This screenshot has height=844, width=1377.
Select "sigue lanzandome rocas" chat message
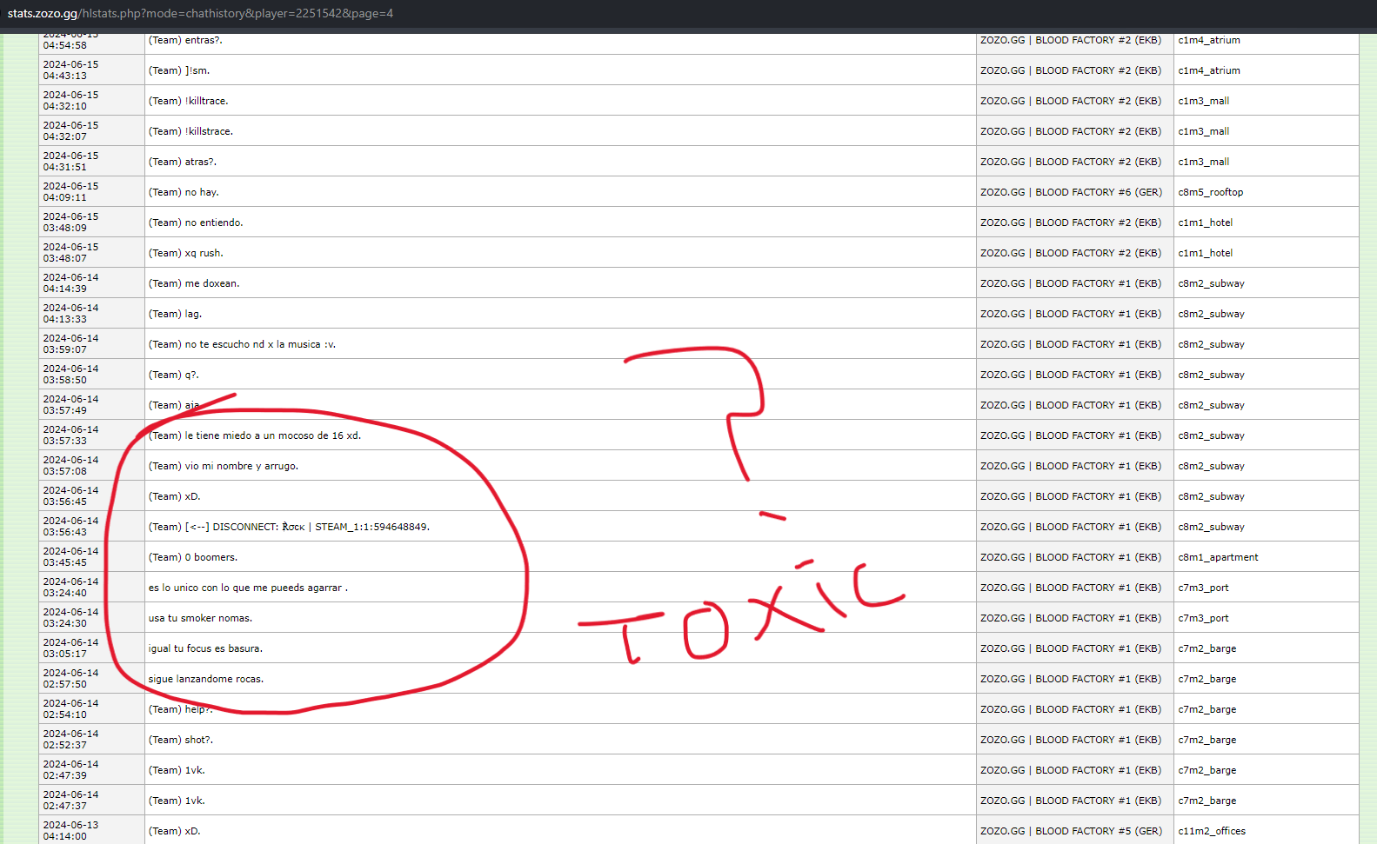tap(206, 679)
